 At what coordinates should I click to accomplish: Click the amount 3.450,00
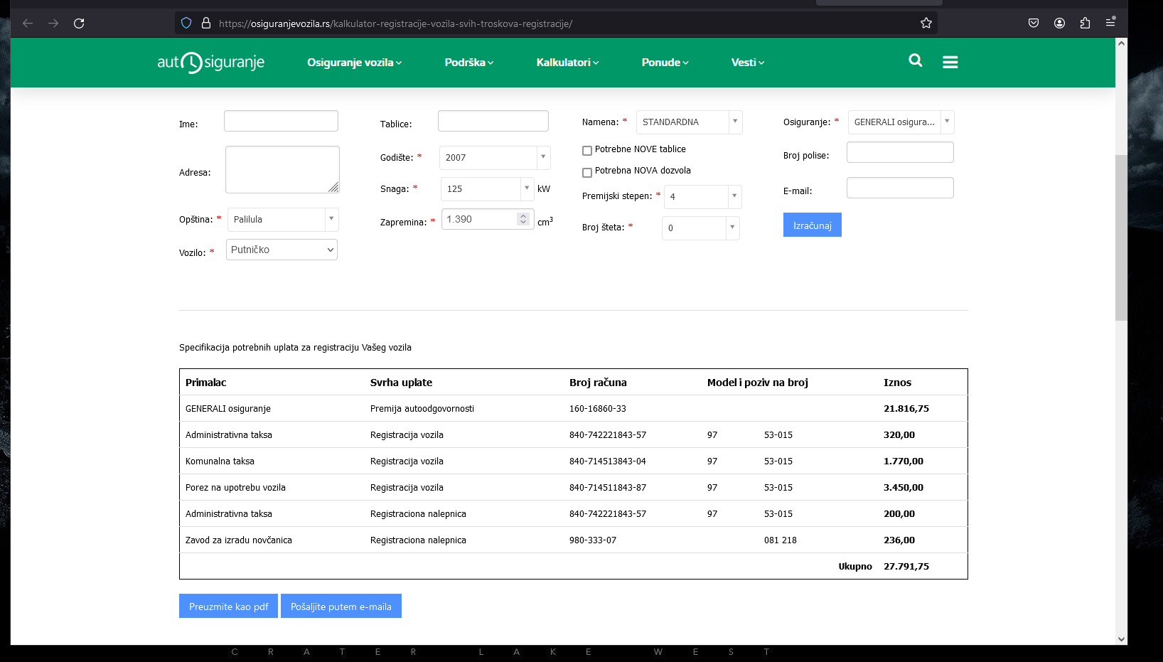click(x=904, y=487)
